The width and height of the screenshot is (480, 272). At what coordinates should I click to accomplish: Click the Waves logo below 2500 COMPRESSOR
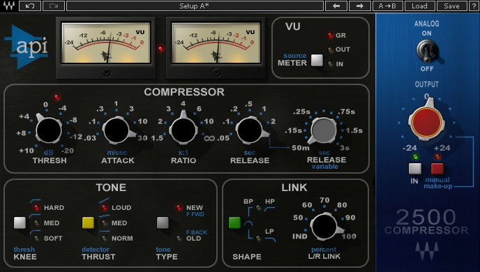[427, 251]
